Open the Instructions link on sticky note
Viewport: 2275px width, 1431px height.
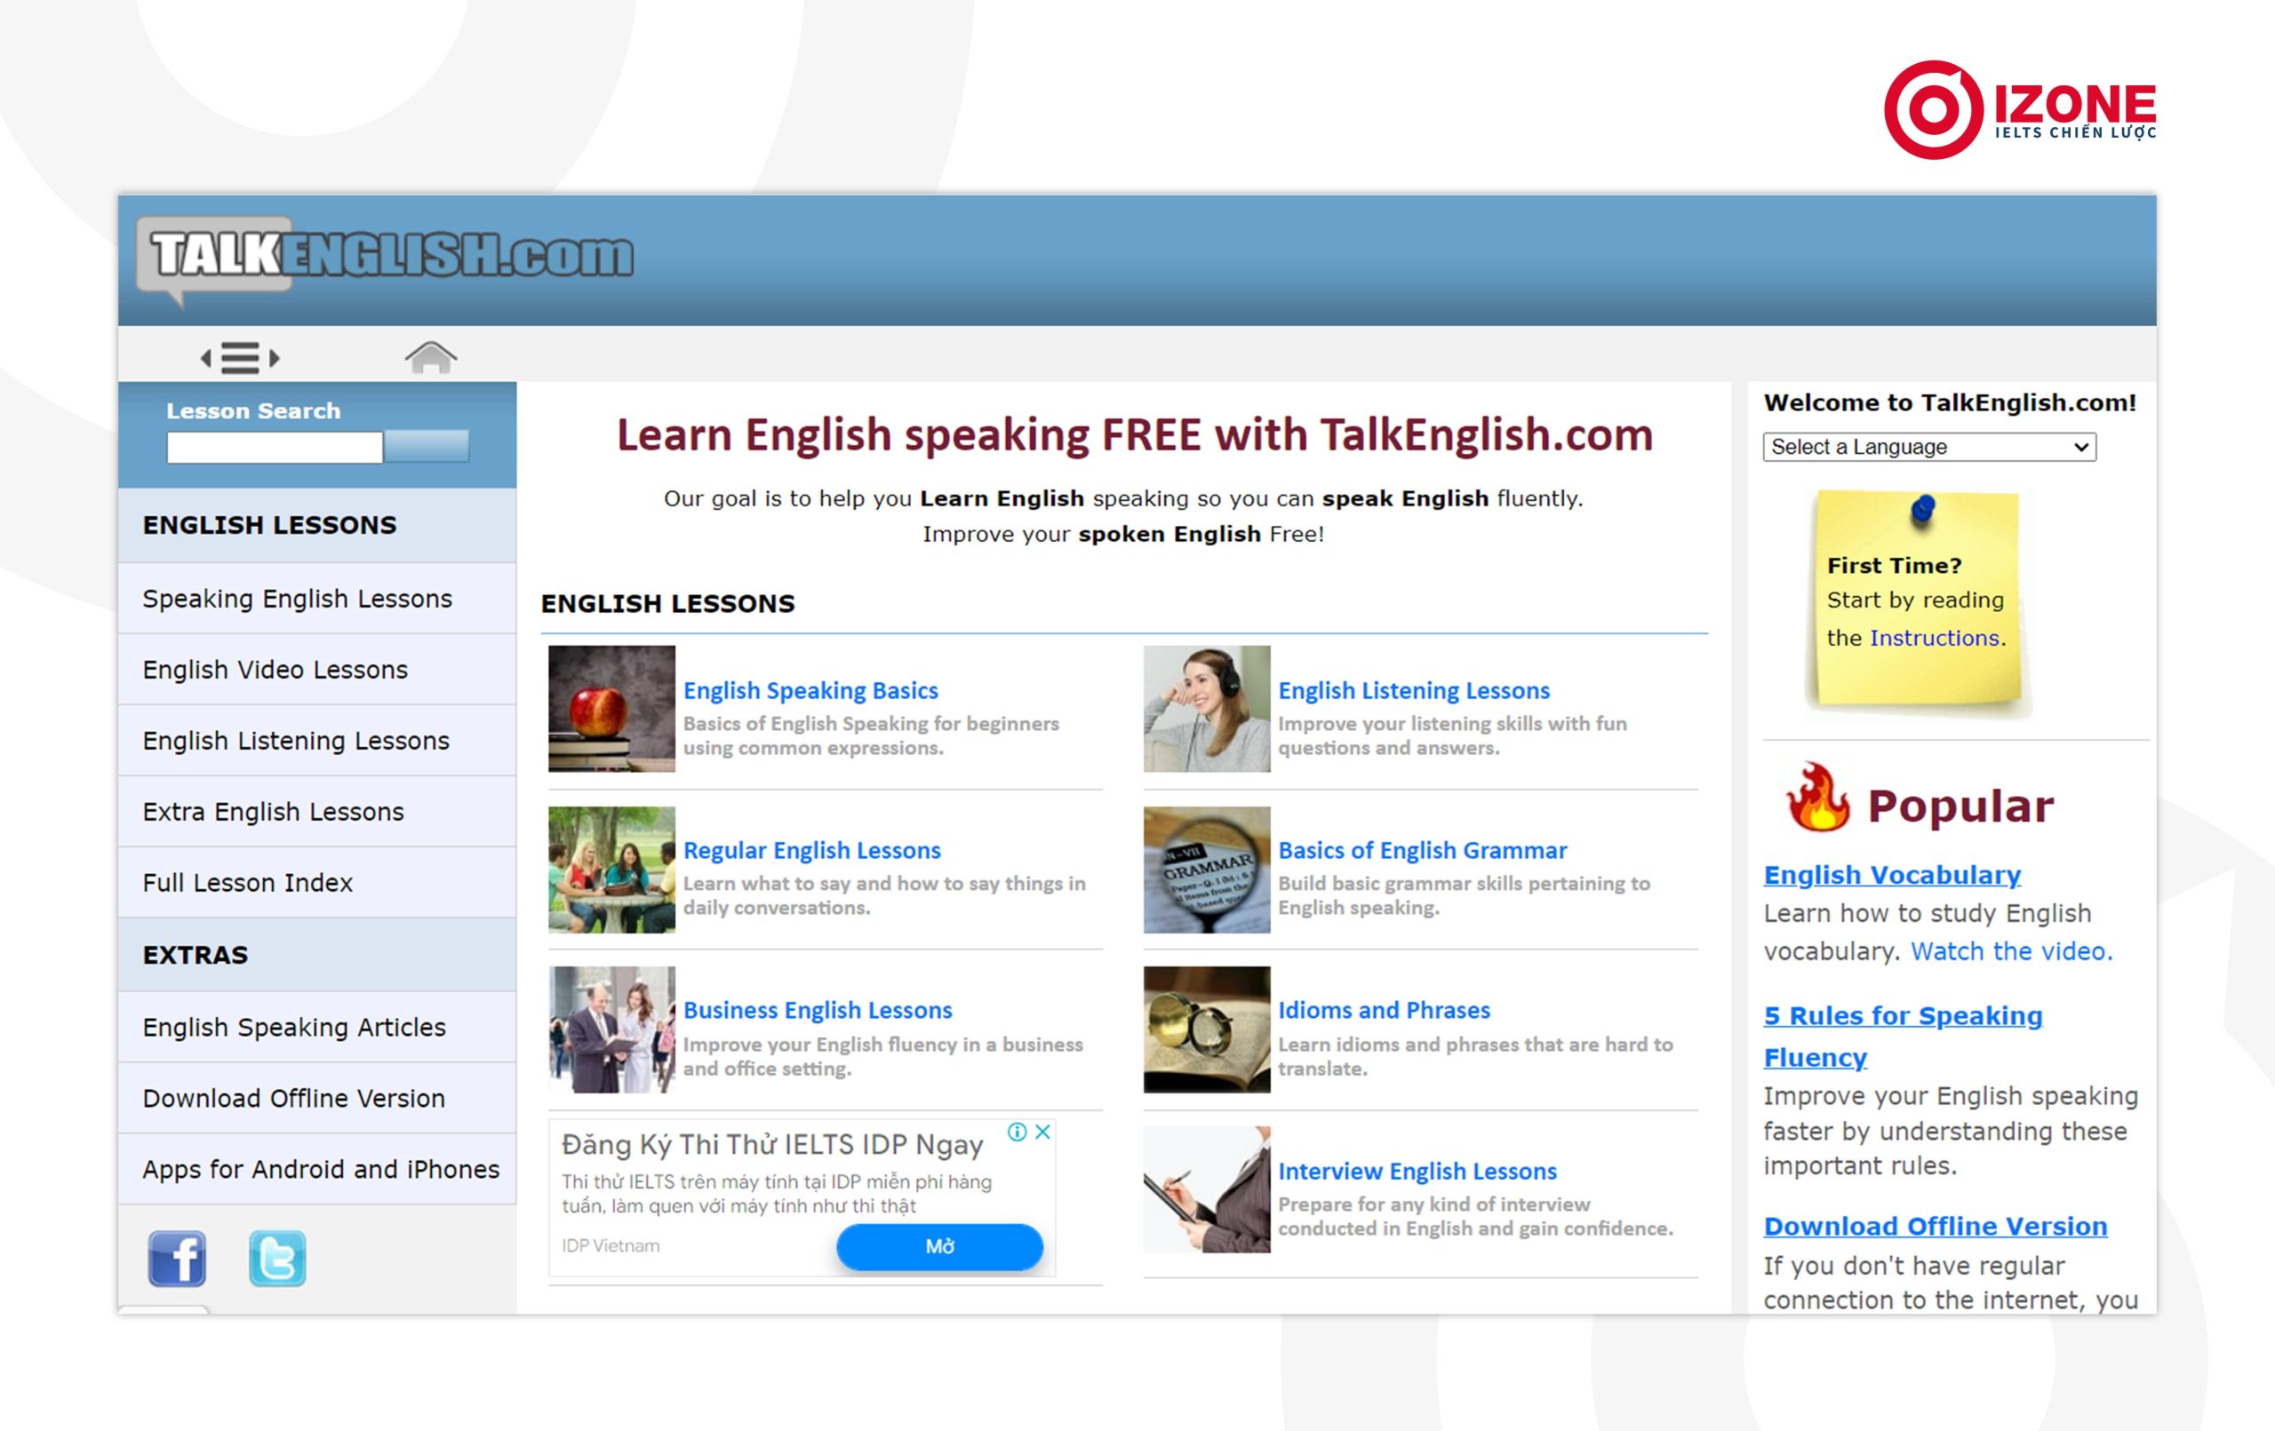point(1934,638)
